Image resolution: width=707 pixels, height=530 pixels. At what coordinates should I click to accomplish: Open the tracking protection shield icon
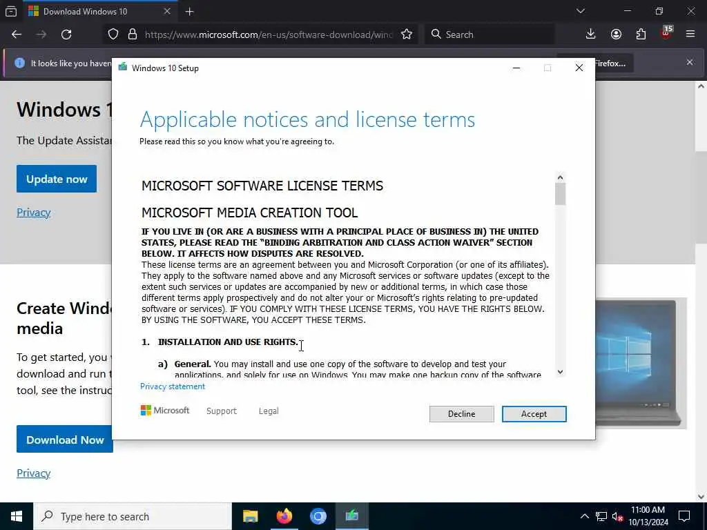click(113, 35)
